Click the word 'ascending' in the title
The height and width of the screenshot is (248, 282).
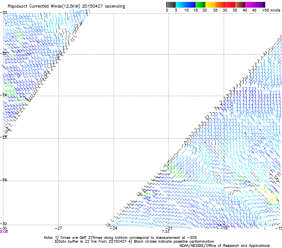(x=115, y=6)
